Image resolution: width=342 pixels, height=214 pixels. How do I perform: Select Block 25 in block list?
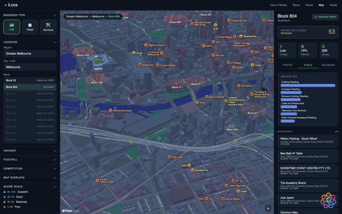coord(30,80)
